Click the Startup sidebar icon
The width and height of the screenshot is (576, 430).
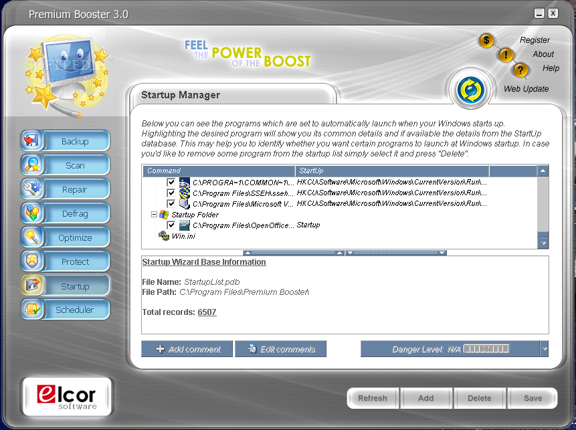[x=31, y=286]
